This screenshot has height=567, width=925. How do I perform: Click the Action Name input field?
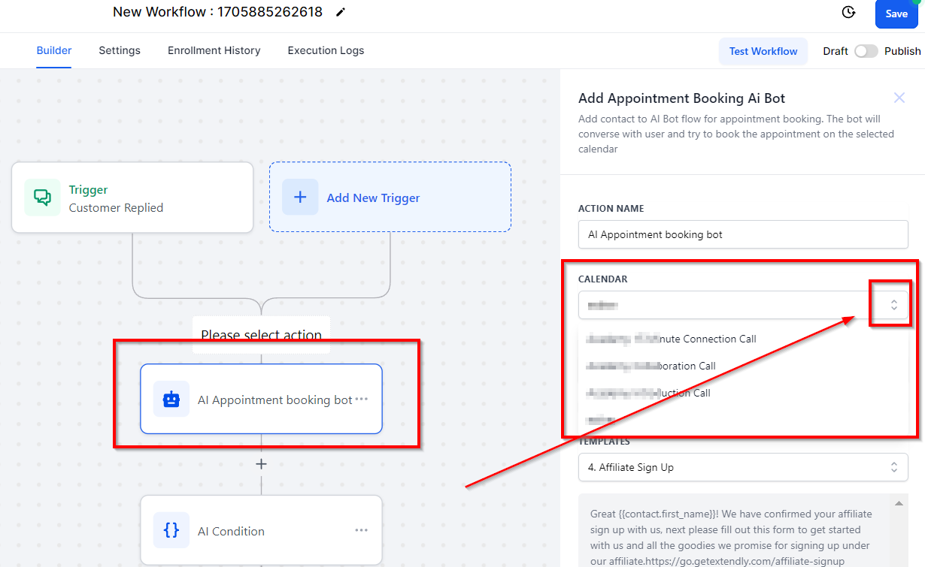point(742,234)
